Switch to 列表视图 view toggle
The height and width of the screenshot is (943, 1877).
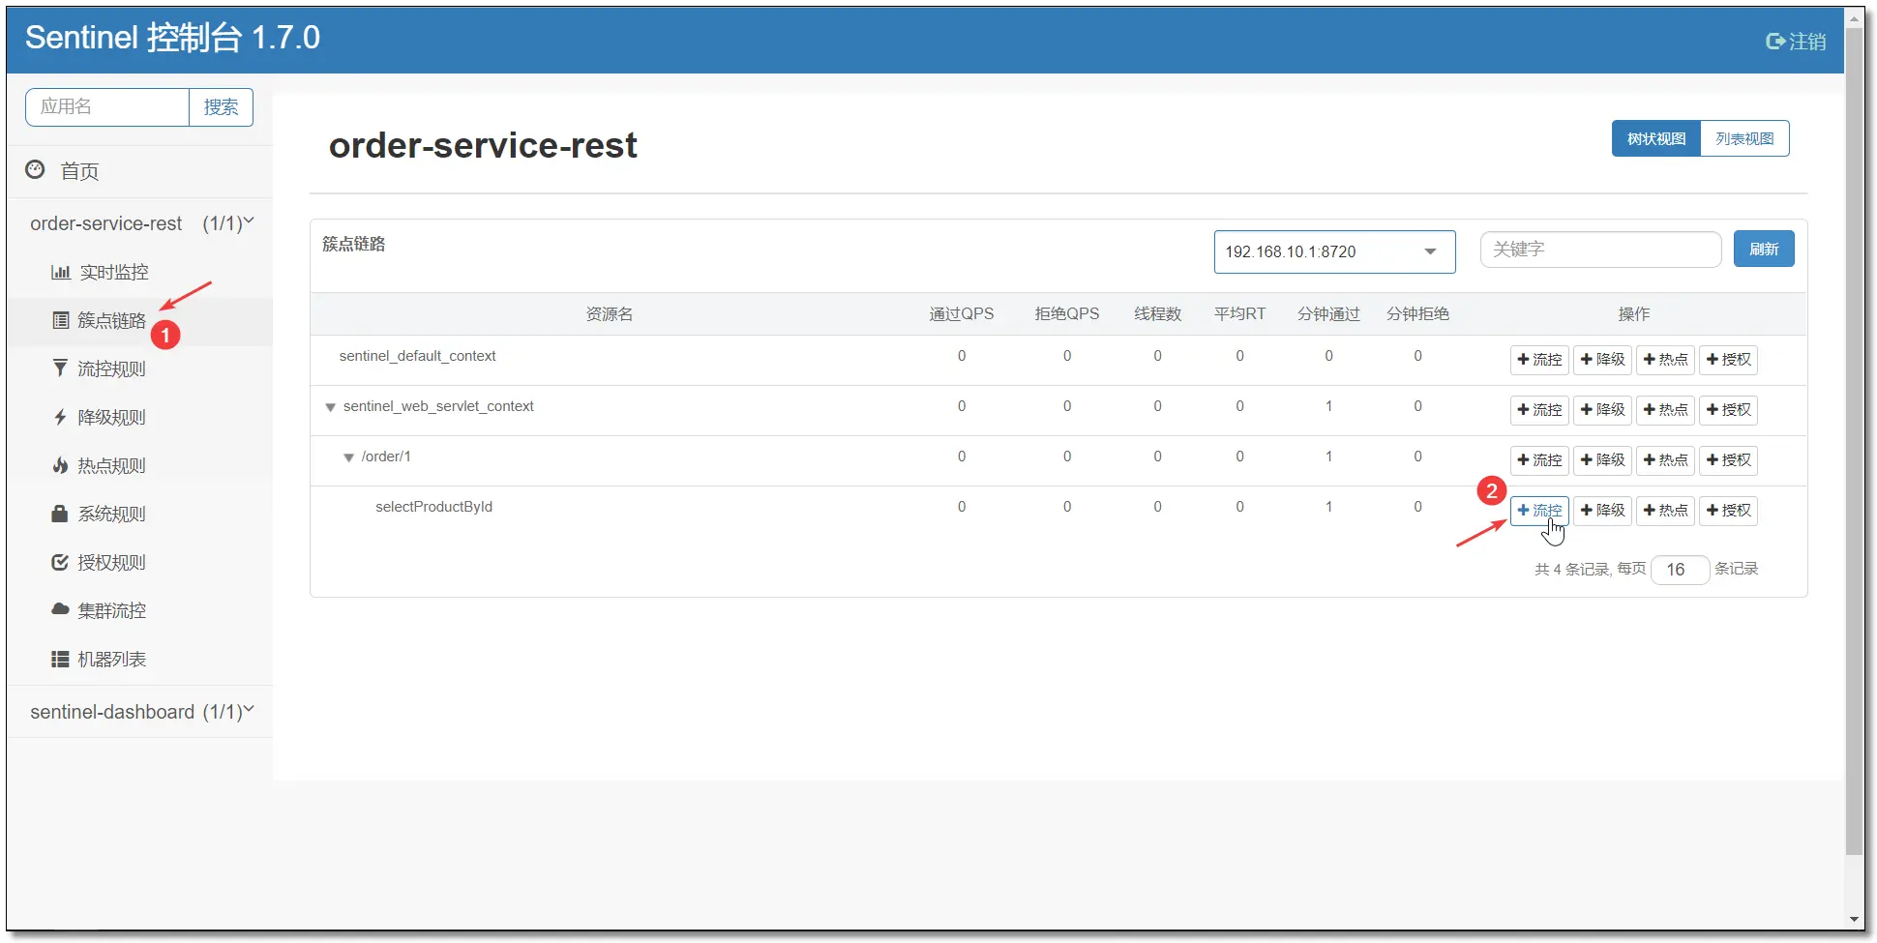[x=1744, y=138]
